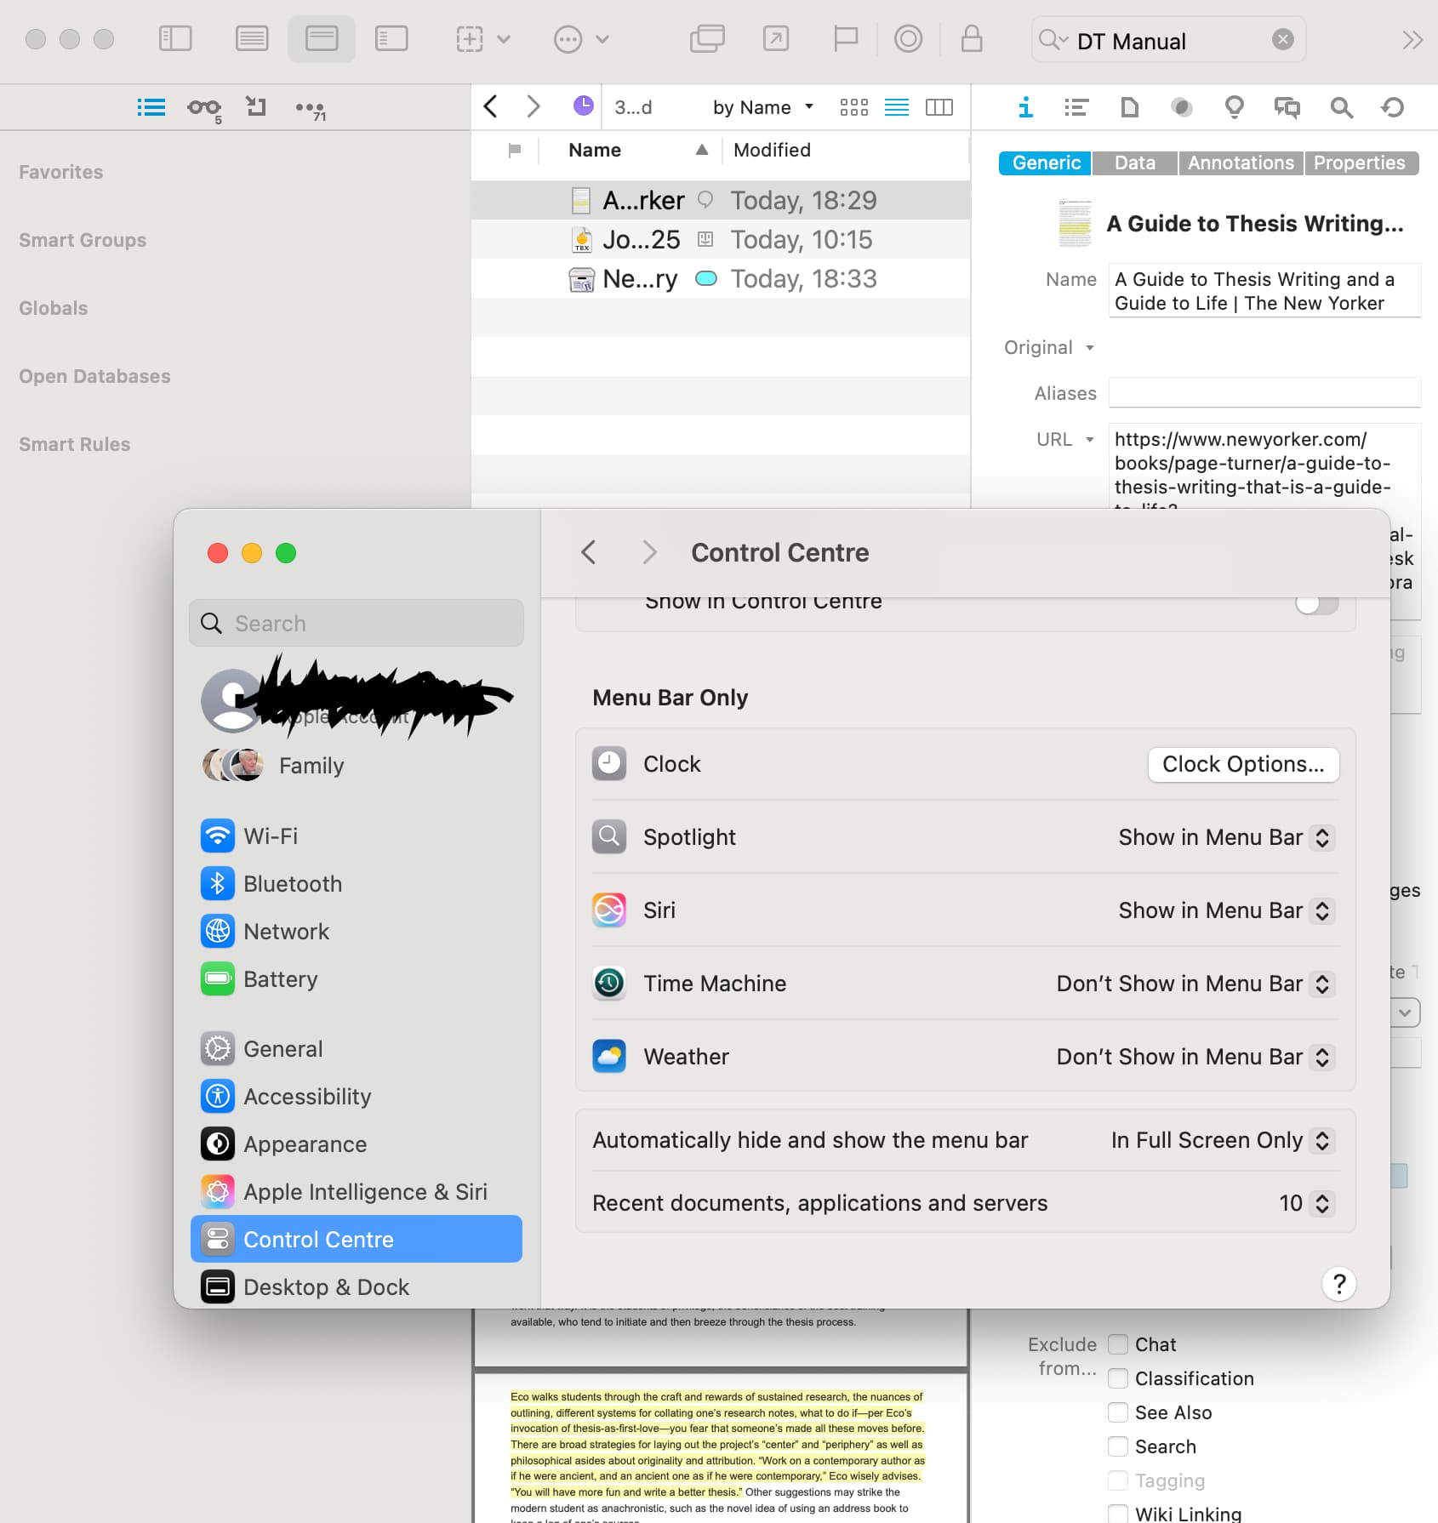This screenshot has height=1523, width=1438.
Task: Click the unread circle toolbar icon
Action: point(908,39)
